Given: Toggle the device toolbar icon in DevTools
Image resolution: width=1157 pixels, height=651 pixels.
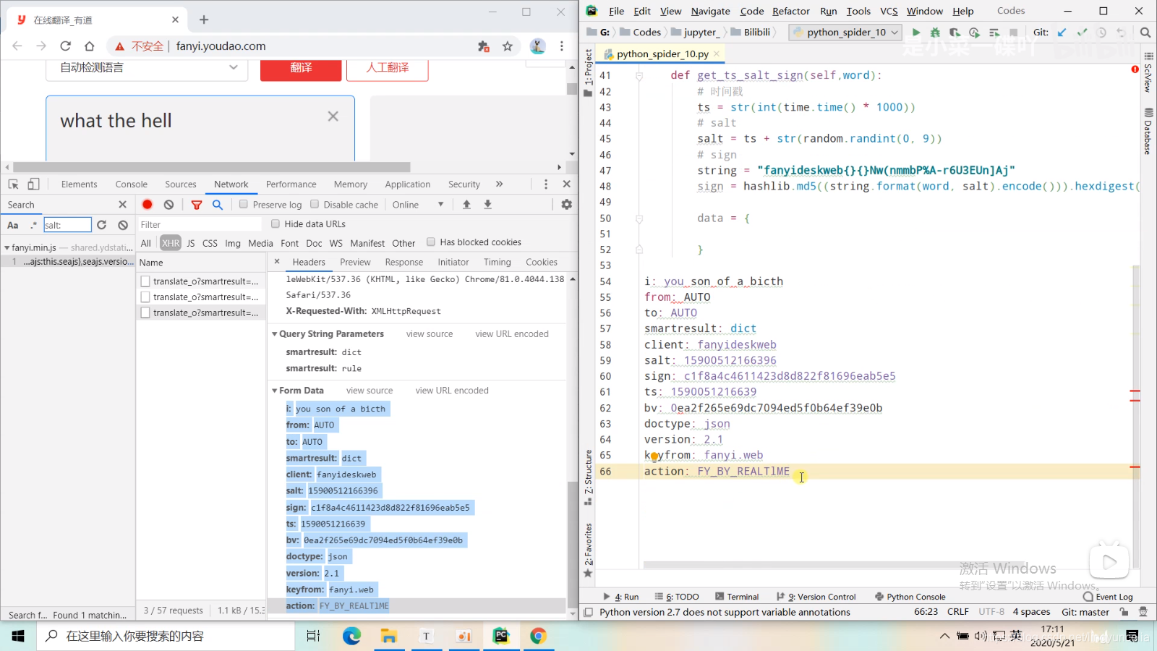Looking at the screenshot, I should pos(33,184).
